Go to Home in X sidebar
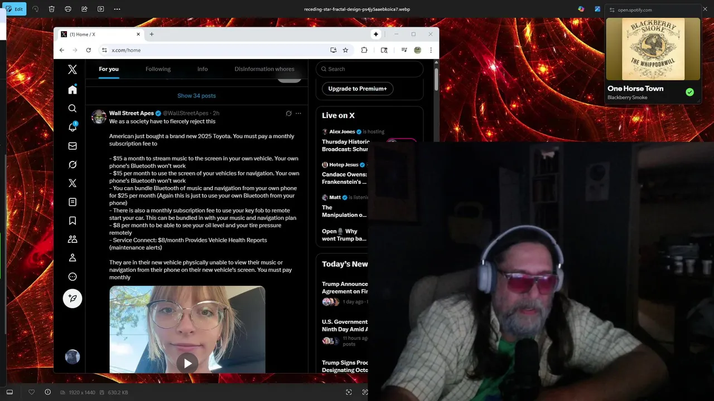Image resolution: width=714 pixels, height=401 pixels. (x=73, y=90)
